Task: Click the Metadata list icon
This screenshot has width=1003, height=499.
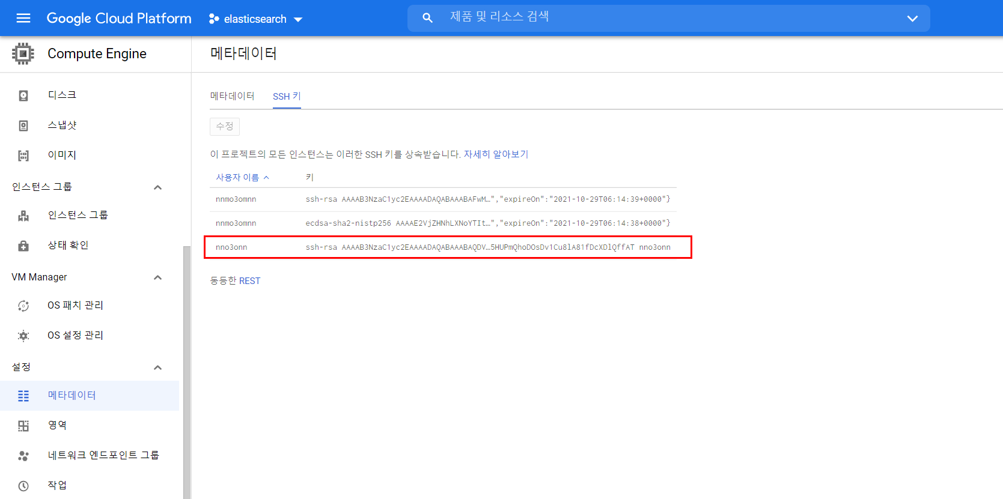Action: (23, 396)
